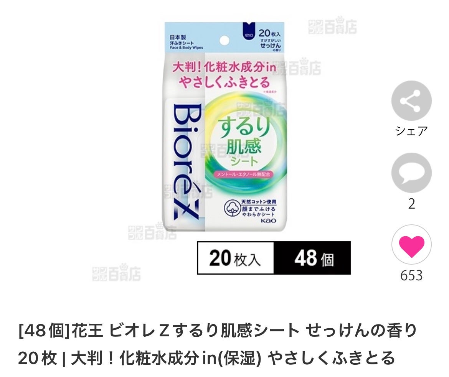Screen dimensions: 449x377
Task: Like the product with pink heart
Action: pyautogui.click(x=411, y=244)
